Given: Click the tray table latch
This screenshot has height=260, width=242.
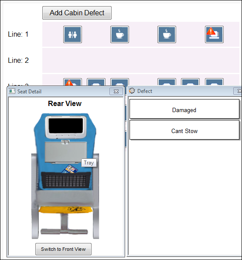Looking at the screenshot, I should (65, 142).
